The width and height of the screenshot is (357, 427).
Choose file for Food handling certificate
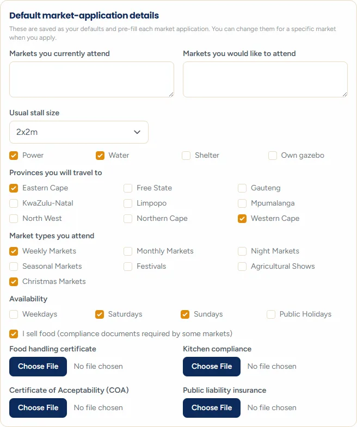coord(38,367)
